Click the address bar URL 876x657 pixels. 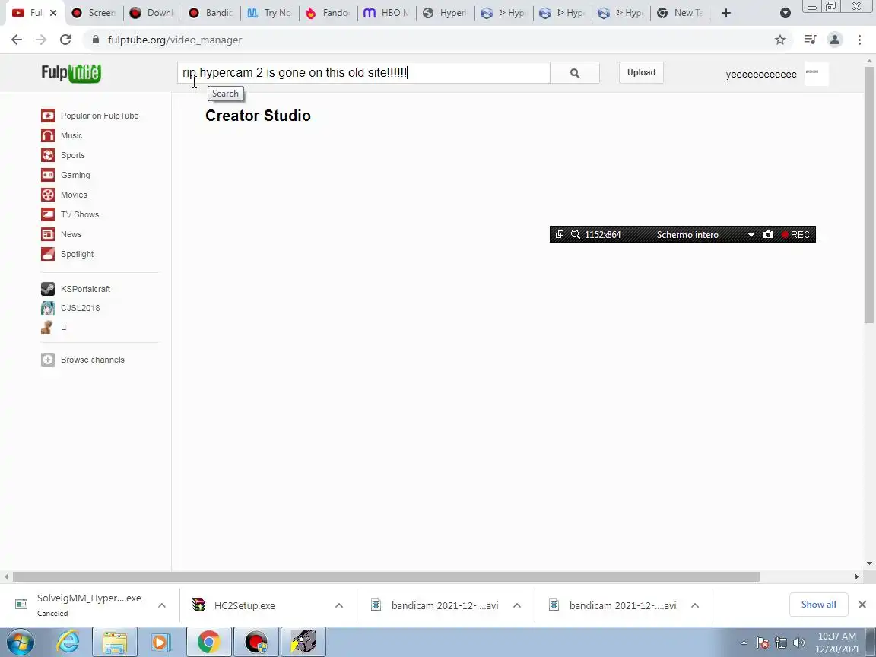(x=175, y=40)
